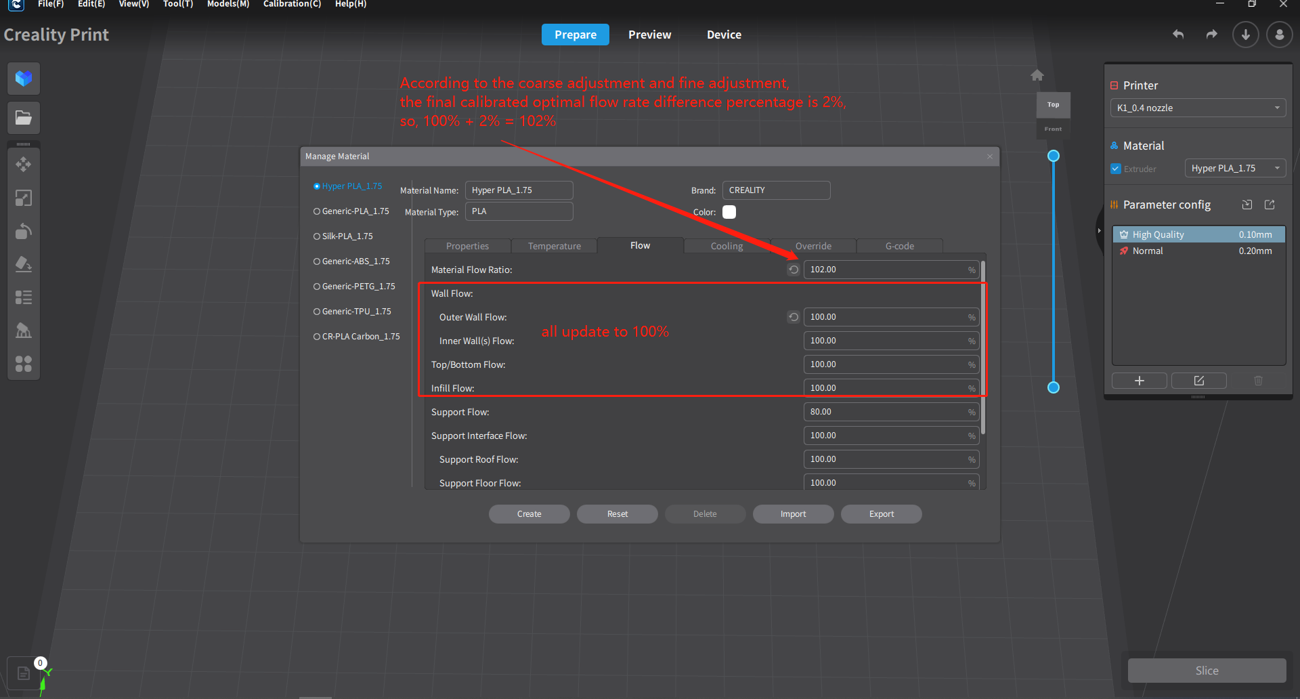Viewport: 1300px width, 699px height.
Task: Click the Export button
Action: (x=882, y=514)
